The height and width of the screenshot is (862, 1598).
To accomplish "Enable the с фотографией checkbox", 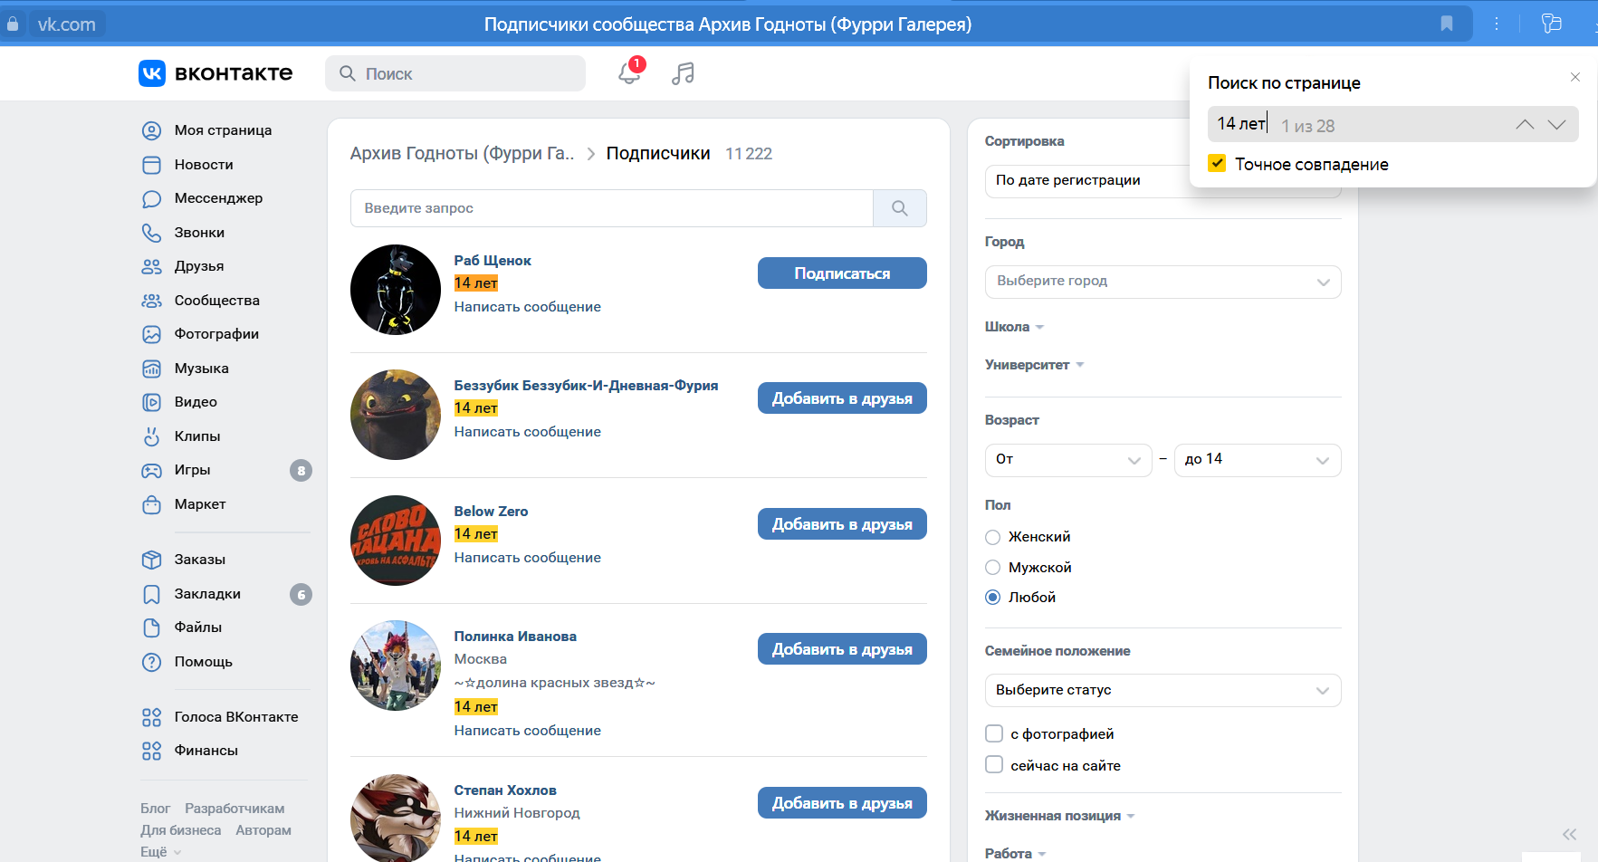I will click(994, 733).
